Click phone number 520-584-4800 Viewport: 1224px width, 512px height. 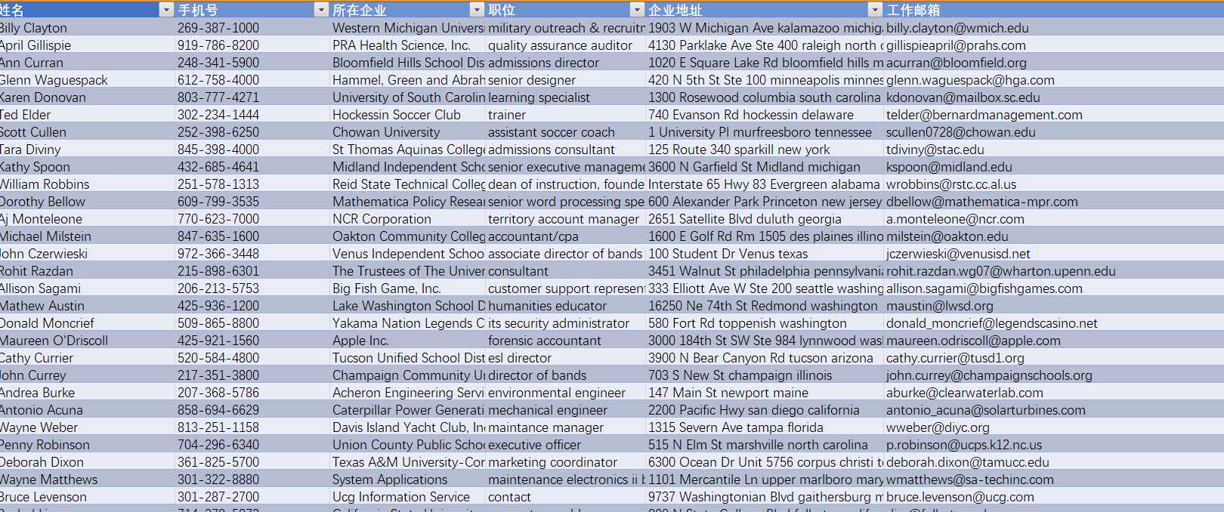click(218, 358)
